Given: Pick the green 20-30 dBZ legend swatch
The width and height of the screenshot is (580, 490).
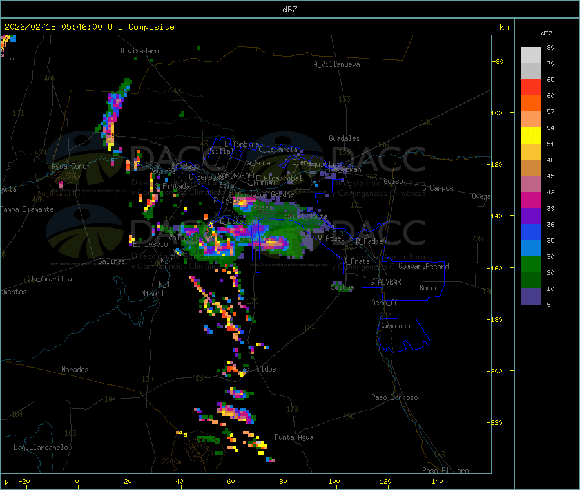Looking at the screenshot, I should [531, 265].
